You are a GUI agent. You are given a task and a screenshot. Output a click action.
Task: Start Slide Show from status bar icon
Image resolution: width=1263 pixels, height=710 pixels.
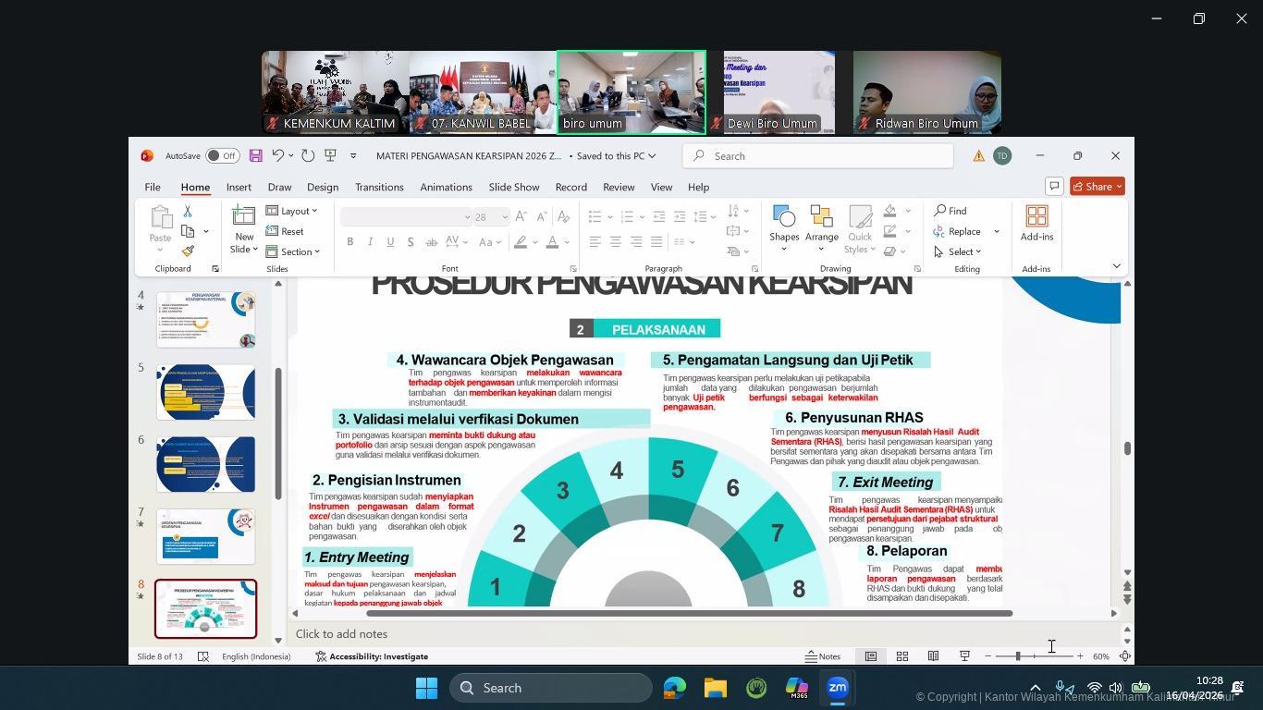(964, 656)
